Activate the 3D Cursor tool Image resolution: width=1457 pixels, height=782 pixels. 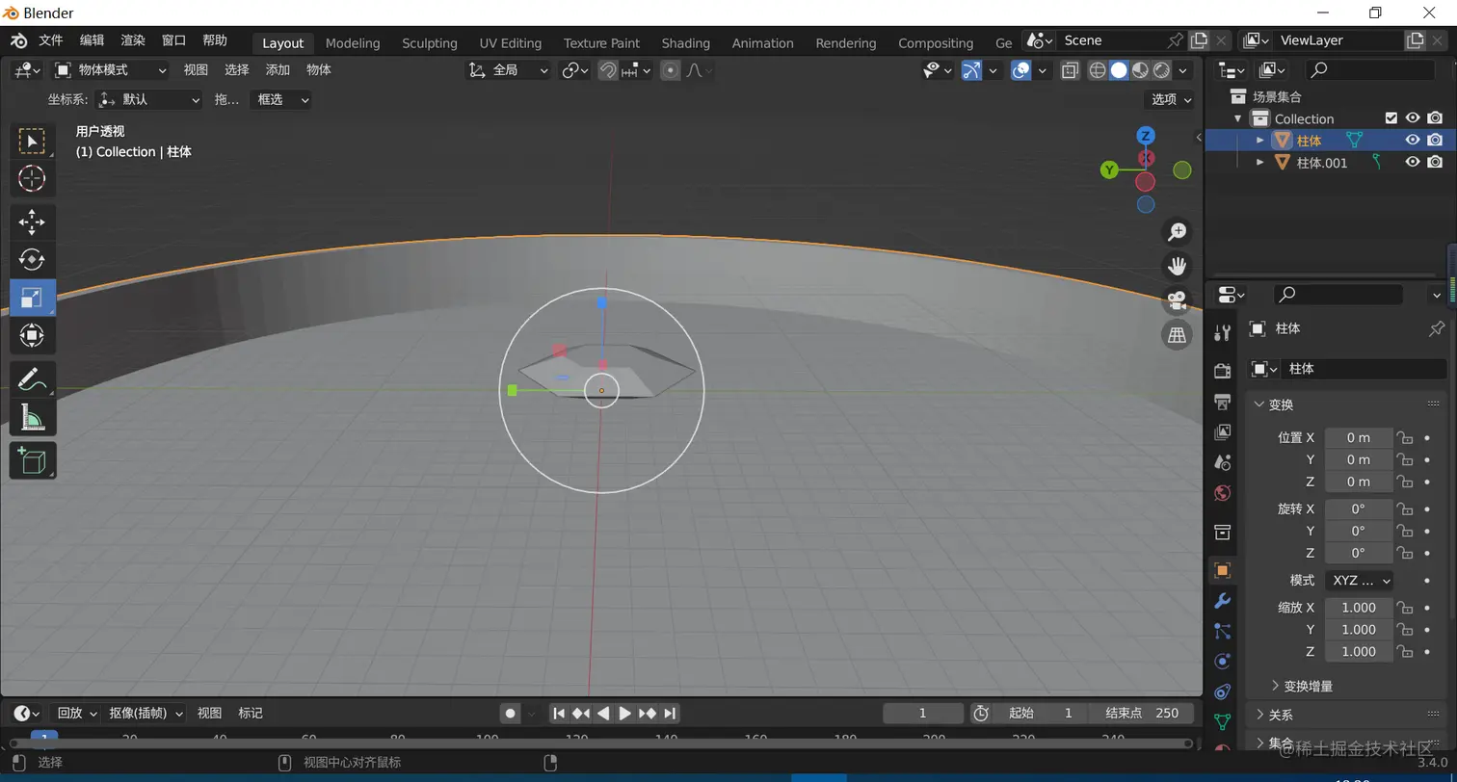[x=32, y=178]
